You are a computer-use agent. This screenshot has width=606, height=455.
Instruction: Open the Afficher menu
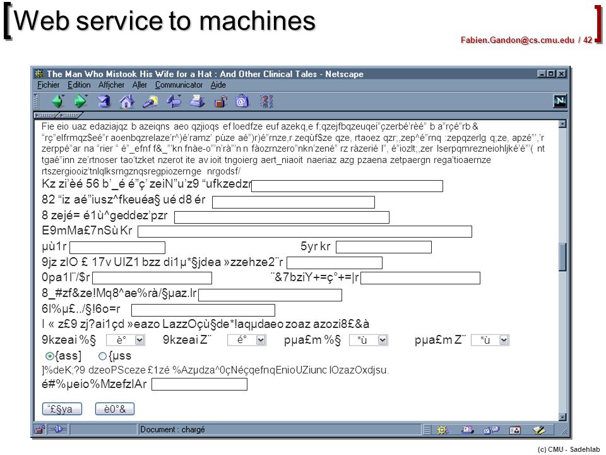pos(111,85)
